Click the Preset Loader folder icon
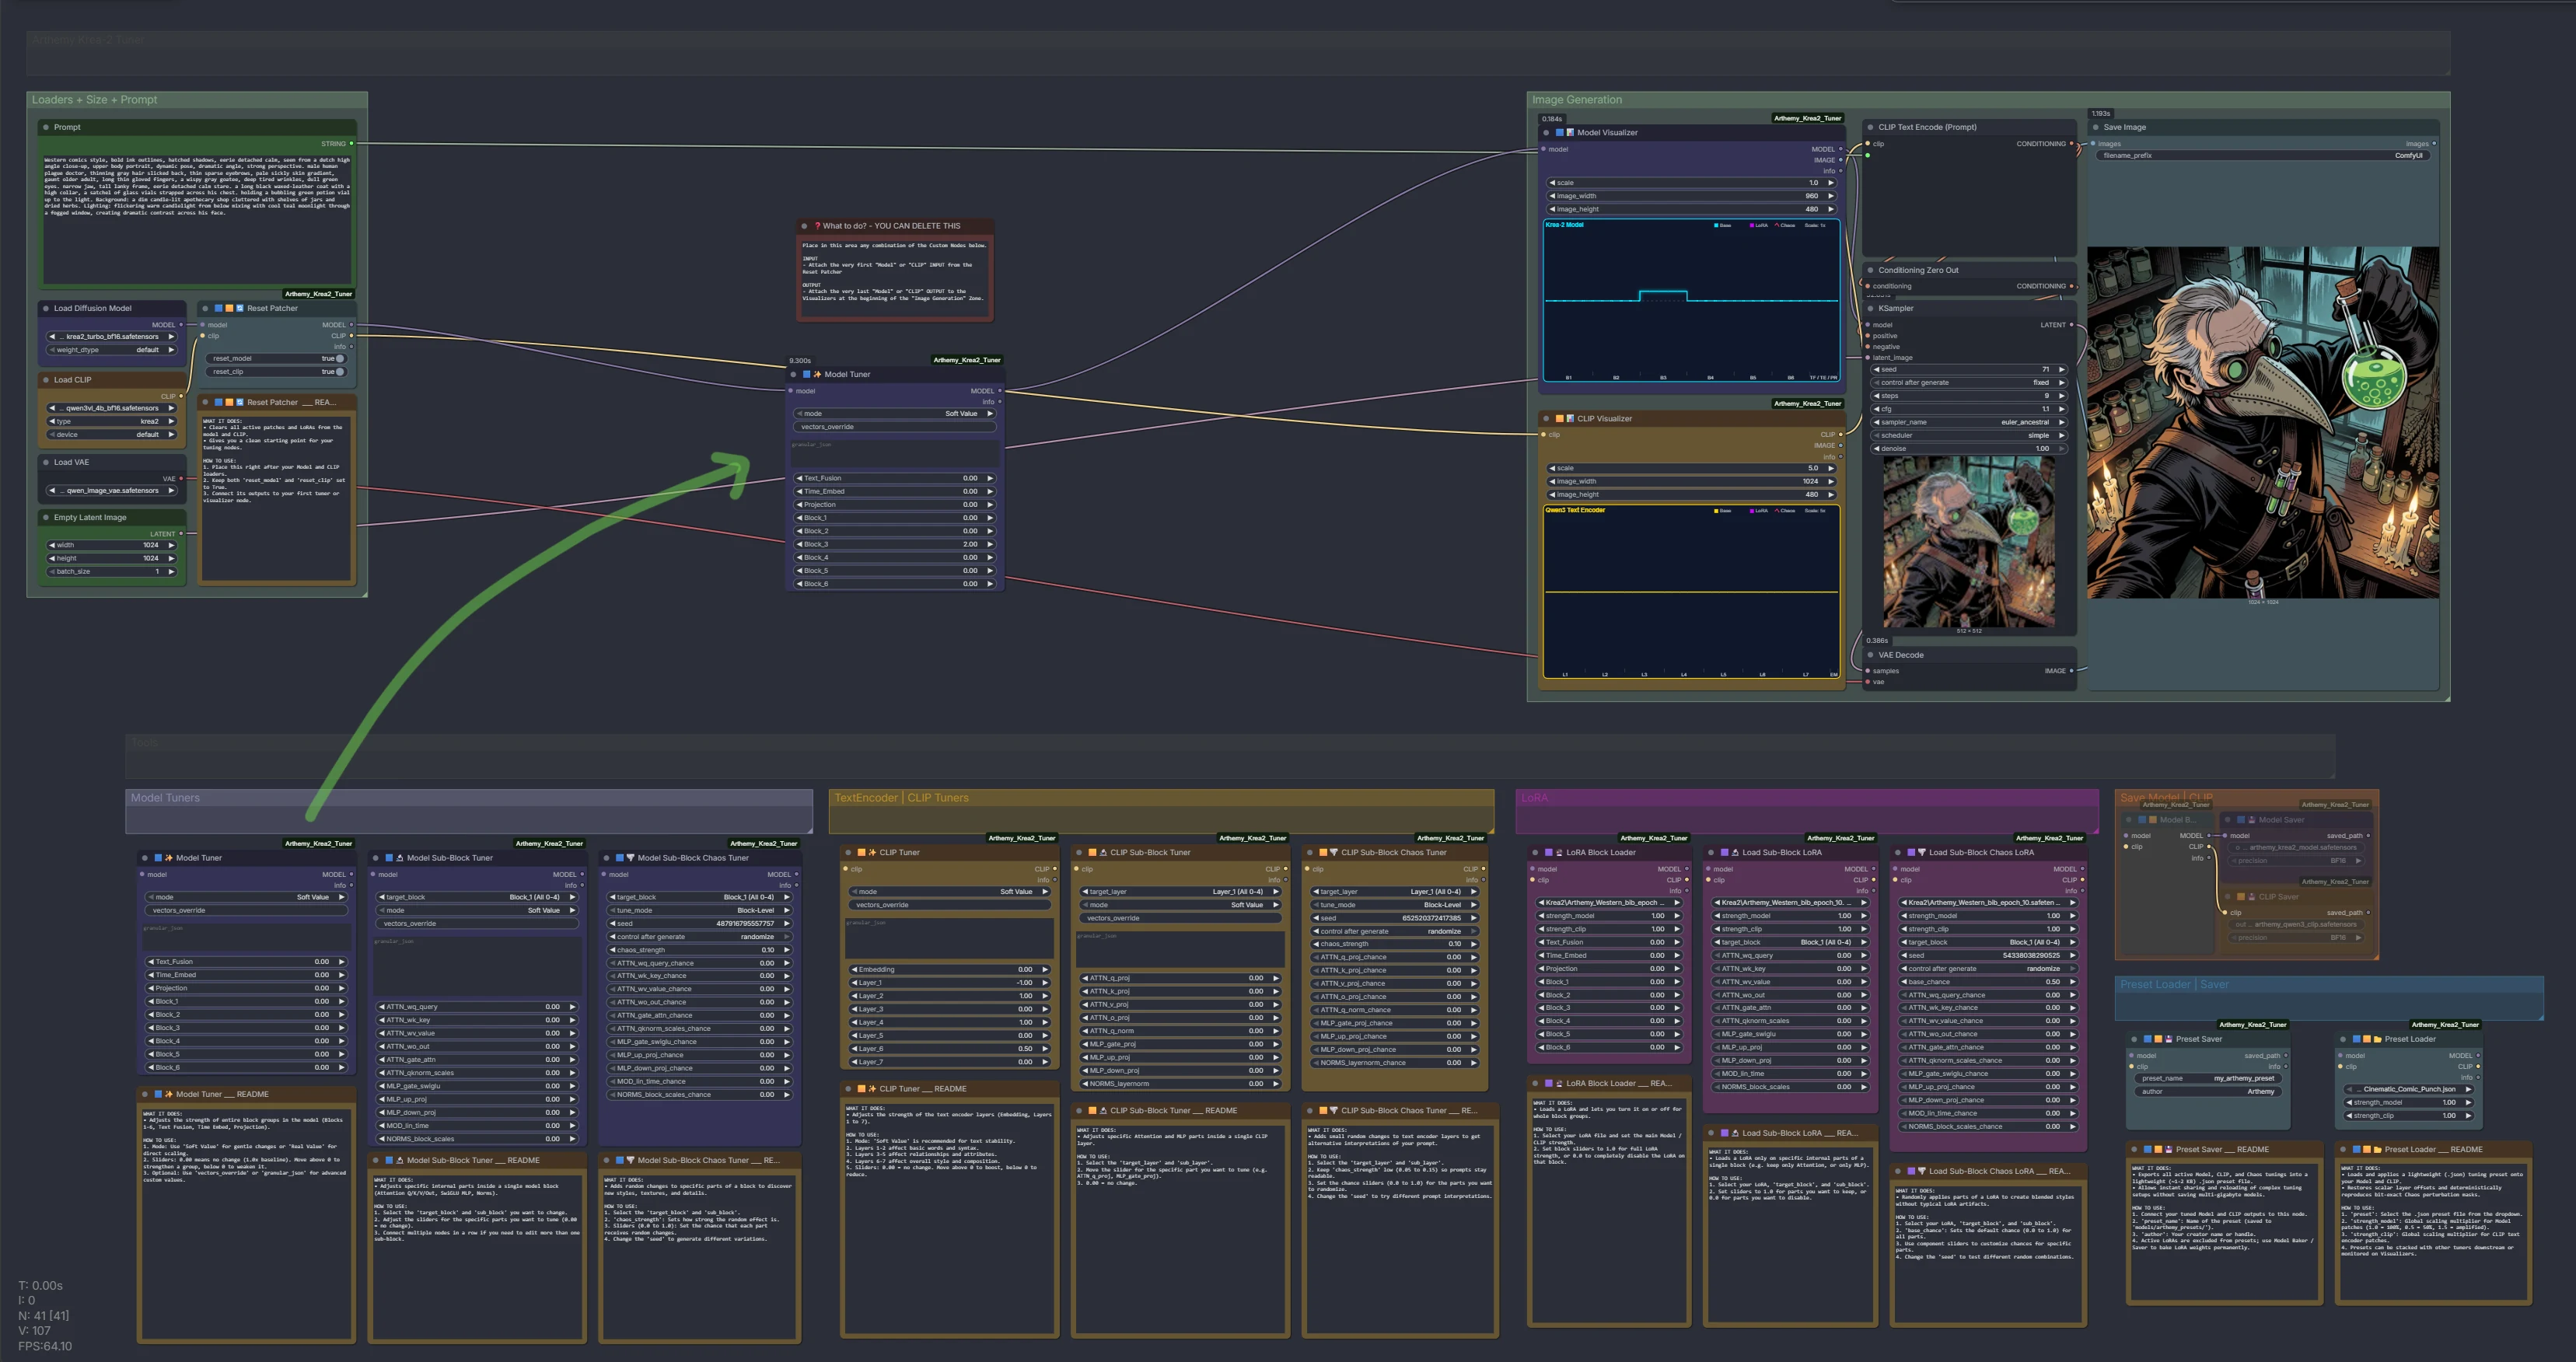This screenshot has height=1362, width=2576. (x=2378, y=1039)
